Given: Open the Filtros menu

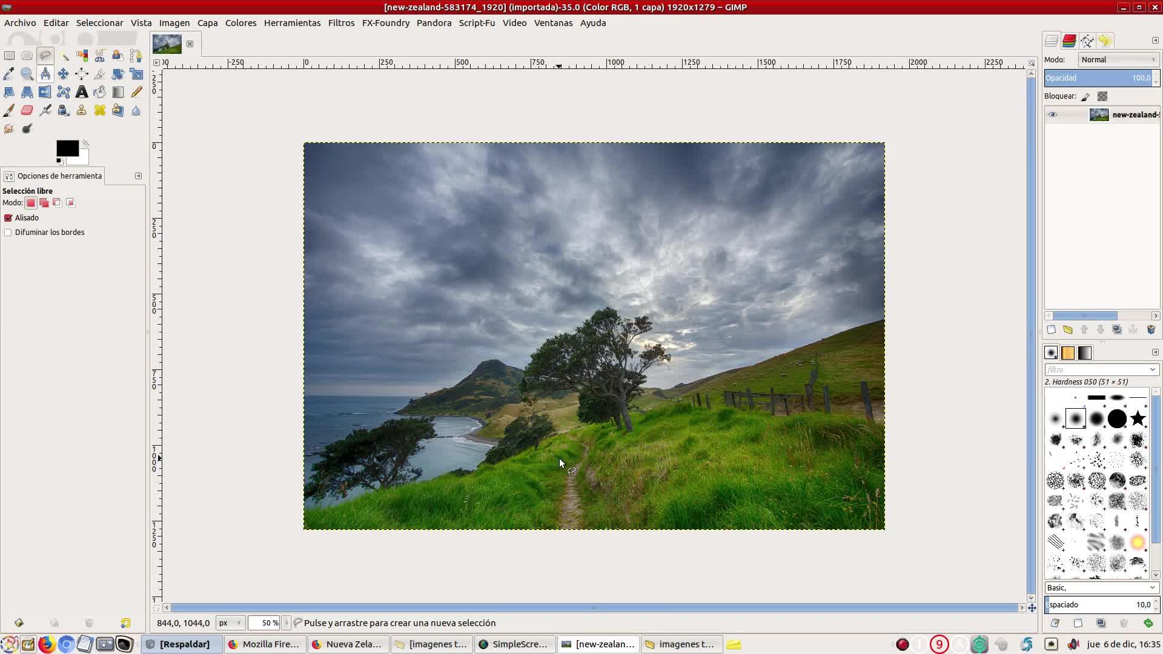Looking at the screenshot, I should click(x=341, y=22).
